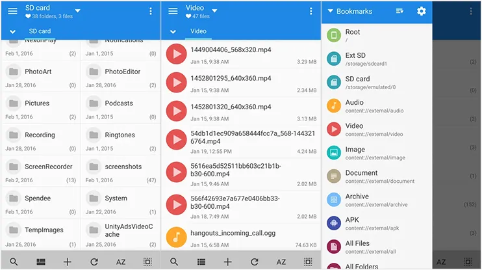This screenshot has height=270, width=482.
Task: Open hamburger menu in SD card panel
Action: coord(12,12)
